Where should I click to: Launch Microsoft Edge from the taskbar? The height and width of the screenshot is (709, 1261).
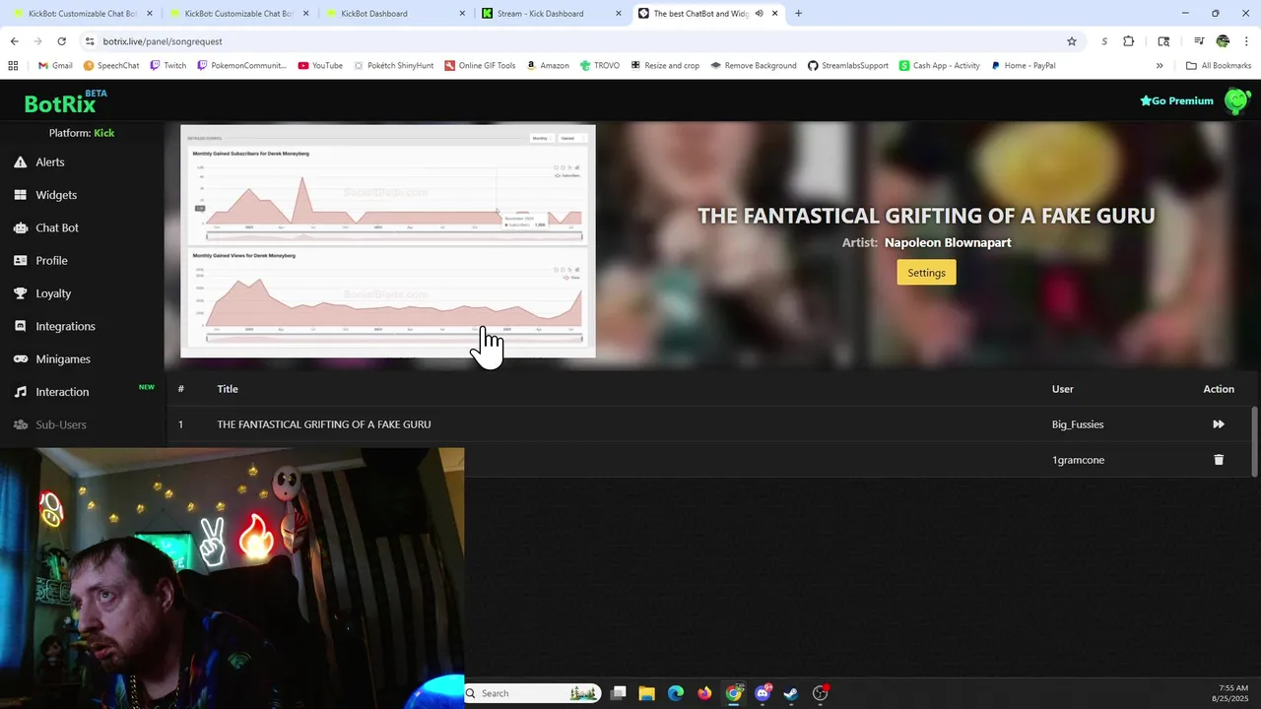click(x=675, y=693)
